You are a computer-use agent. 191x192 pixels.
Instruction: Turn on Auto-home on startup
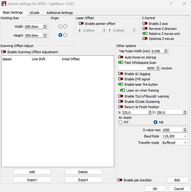pyautogui.click(x=121, y=57)
